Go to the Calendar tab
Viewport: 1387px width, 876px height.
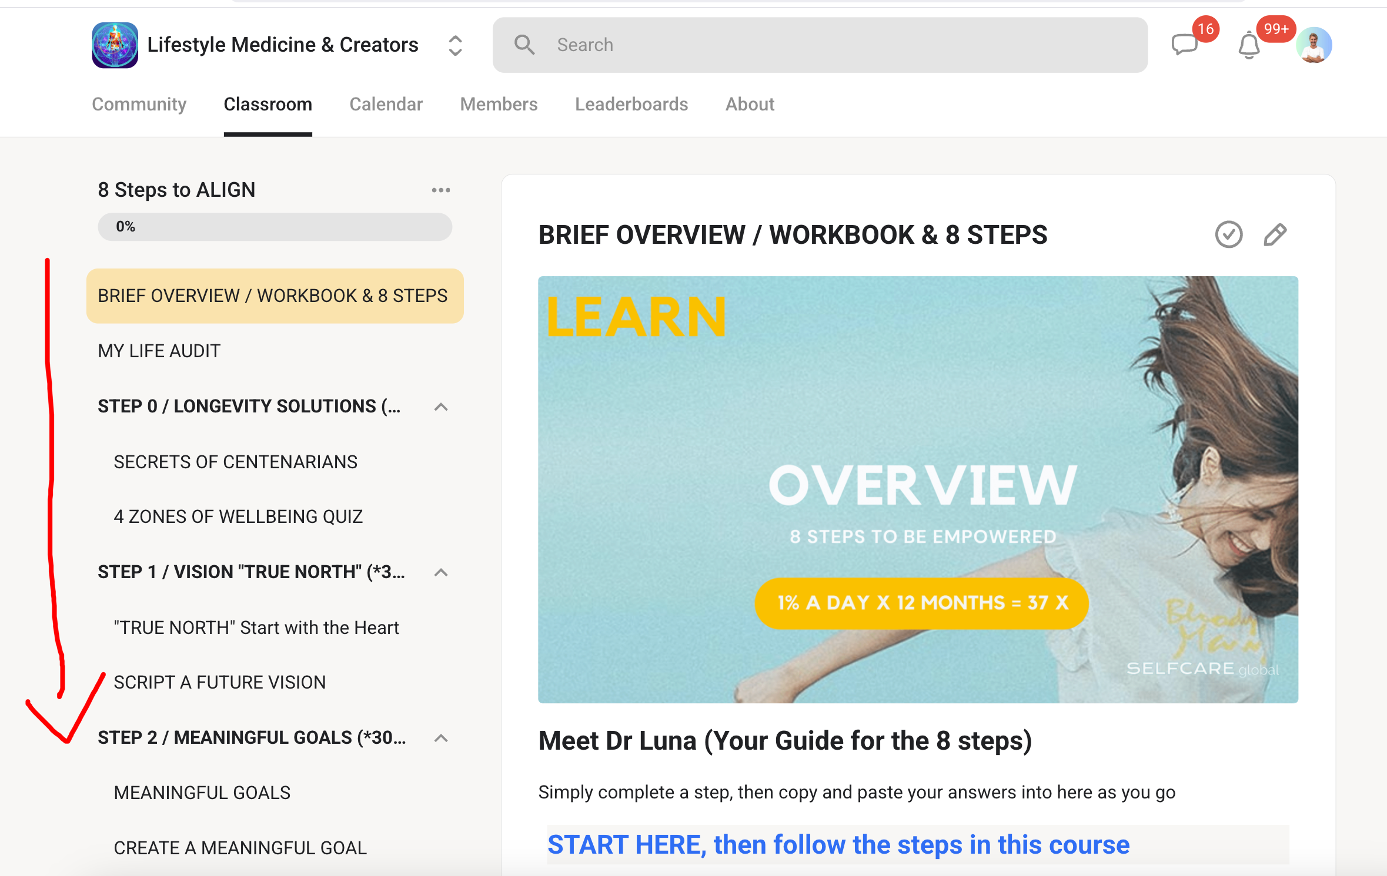[386, 104]
